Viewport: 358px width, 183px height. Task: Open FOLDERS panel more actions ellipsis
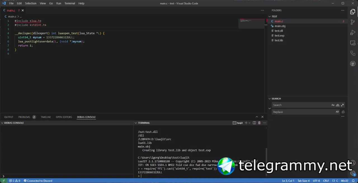343,10
